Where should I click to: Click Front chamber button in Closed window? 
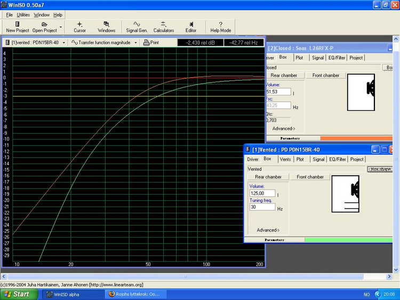pos(326,75)
